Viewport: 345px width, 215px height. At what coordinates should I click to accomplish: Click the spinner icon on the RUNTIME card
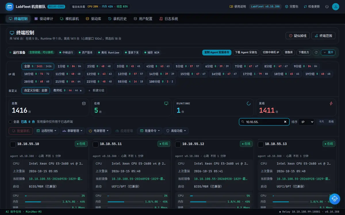point(249,103)
